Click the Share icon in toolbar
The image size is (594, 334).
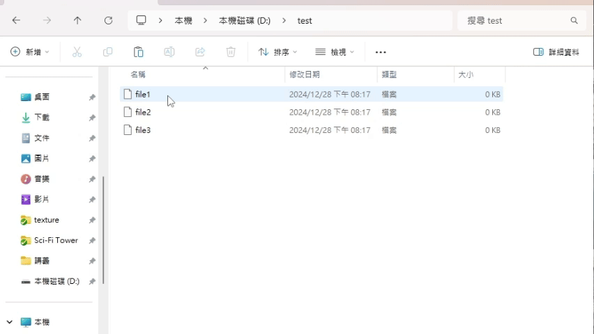pos(200,52)
